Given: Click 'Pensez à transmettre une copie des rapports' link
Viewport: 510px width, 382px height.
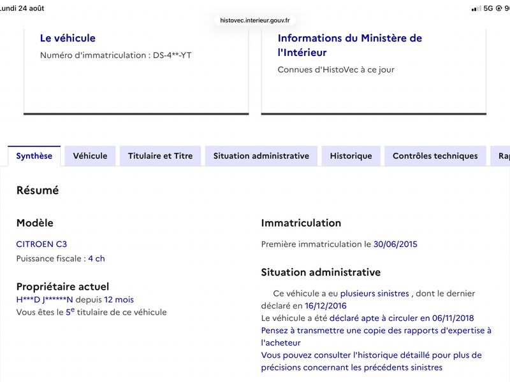Looking at the screenshot, I should (x=376, y=337).
